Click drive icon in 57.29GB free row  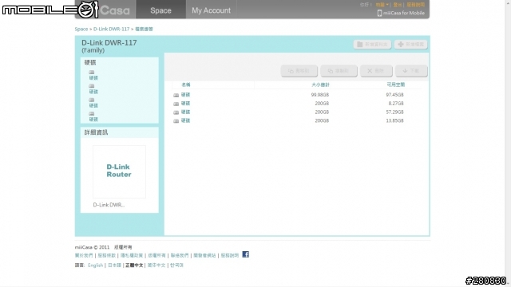click(176, 112)
